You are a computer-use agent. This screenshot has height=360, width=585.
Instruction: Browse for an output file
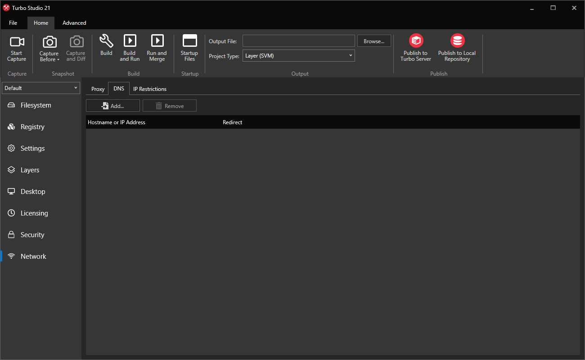374,40
